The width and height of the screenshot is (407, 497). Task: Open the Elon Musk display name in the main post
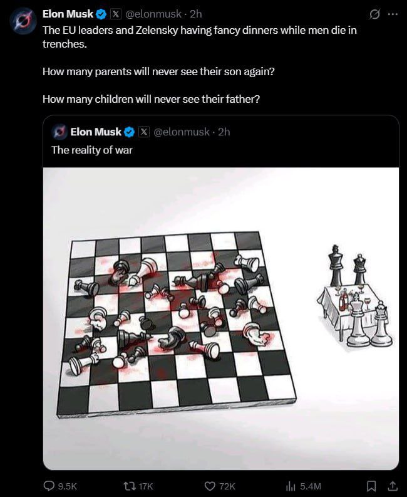point(68,14)
